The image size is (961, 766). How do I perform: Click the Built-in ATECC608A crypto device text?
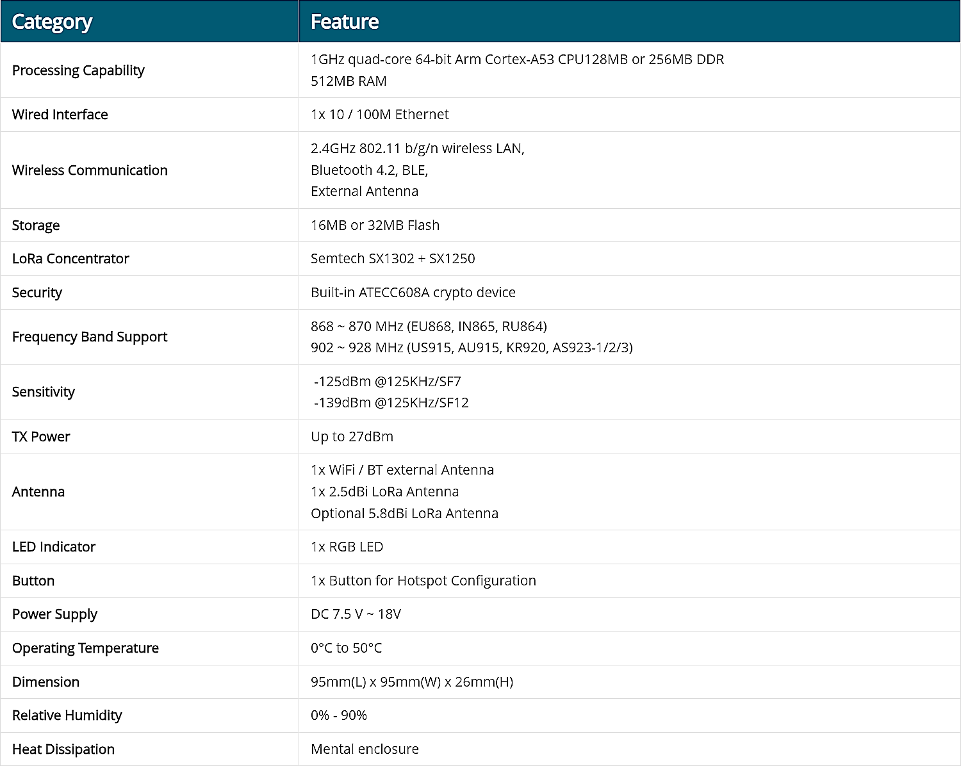[x=413, y=293]
